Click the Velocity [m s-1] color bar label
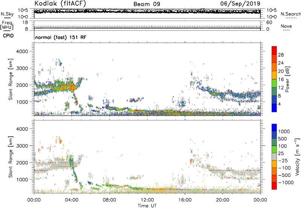301x208 pixels. click(297, 157)
